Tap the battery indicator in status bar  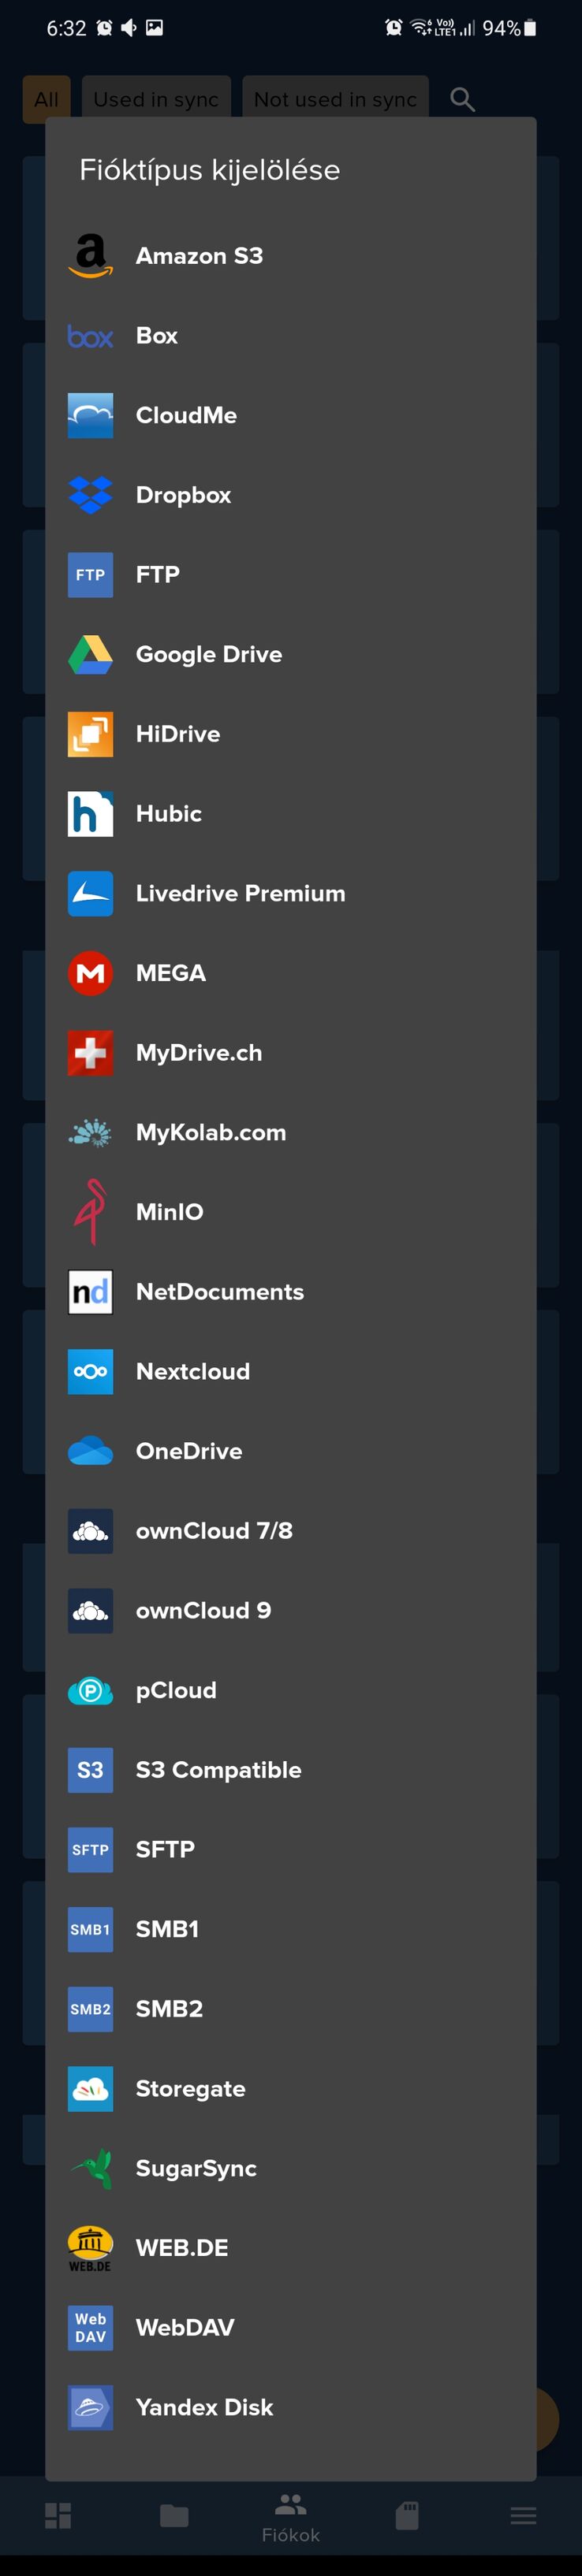530,28
